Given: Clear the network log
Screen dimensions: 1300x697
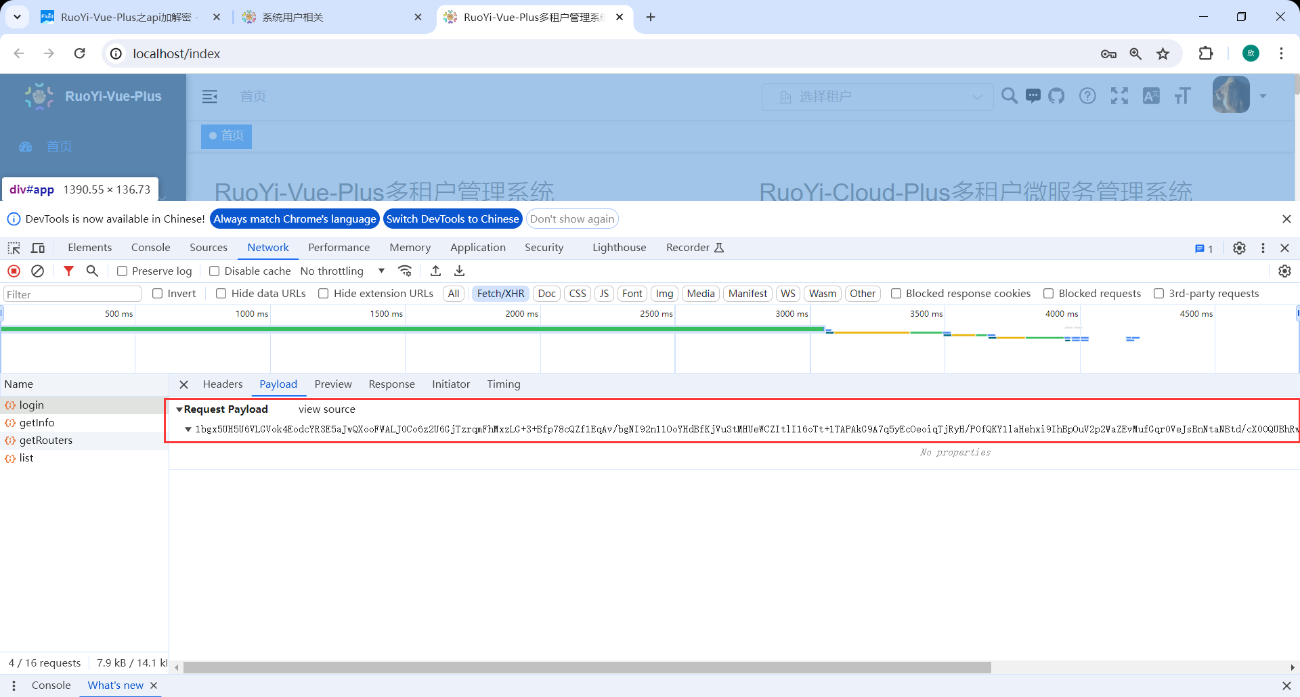Looking at the screenshot, I should pos(38,271).
